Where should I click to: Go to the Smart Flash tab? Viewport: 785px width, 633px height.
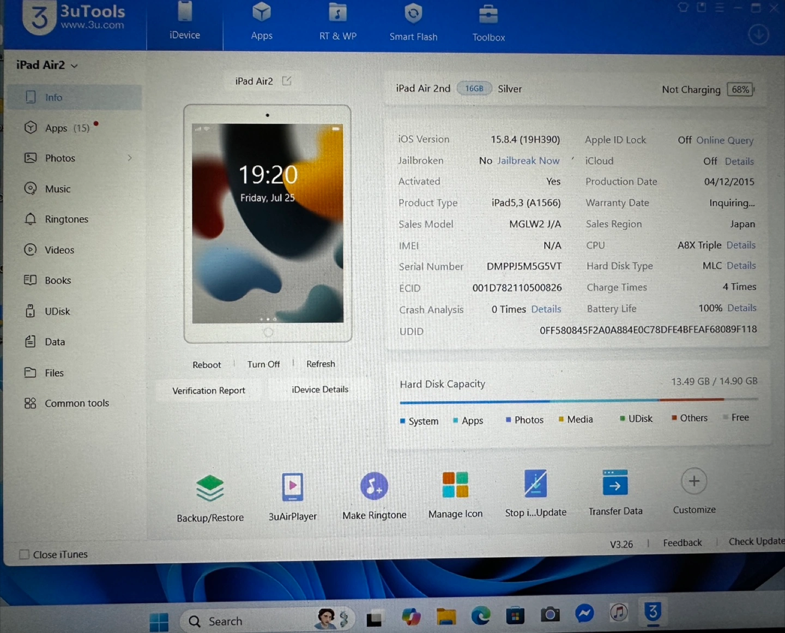click(413, 23)
